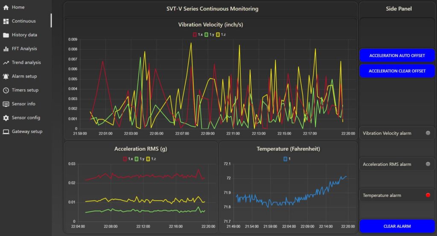Click the 21:59:00 label on temperature chart
This screenshot has width=437, height=236.
click(270, 227)
